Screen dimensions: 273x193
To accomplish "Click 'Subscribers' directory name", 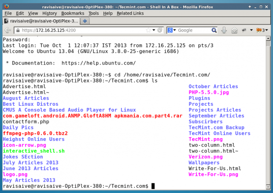I will point(206,122).
